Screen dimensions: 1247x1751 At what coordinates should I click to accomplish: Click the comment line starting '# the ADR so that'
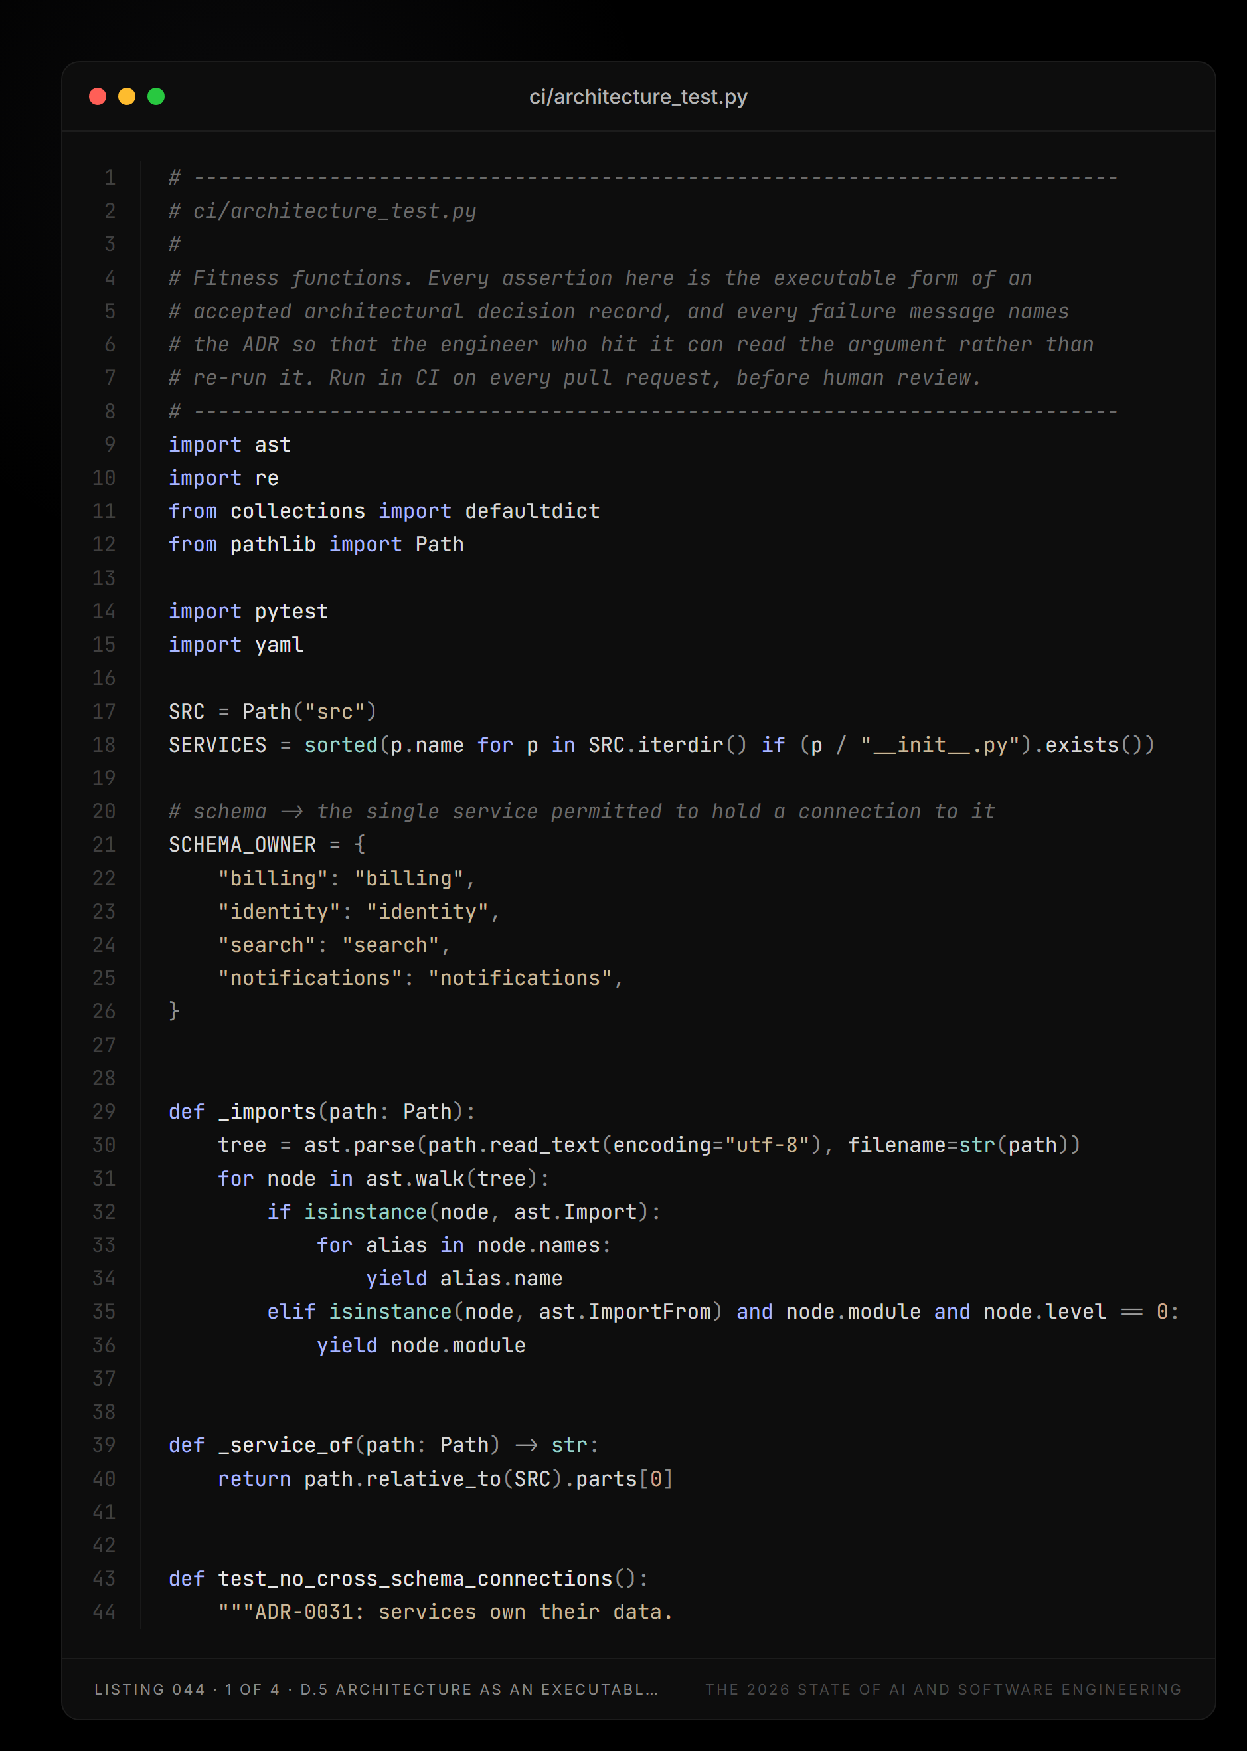tap(631, 344)
